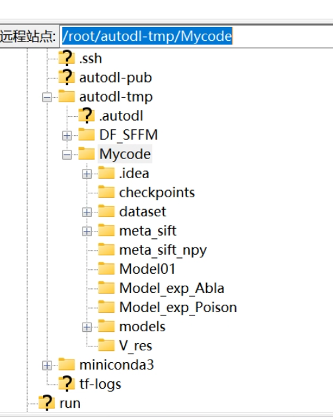
Task: Click the Model_exp_Abla folder icon
Action: coord(106,288)
